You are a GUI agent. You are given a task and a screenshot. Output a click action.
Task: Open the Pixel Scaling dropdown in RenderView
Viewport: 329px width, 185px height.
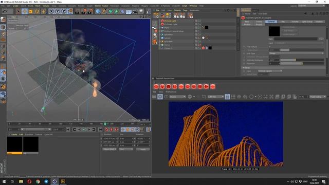(318, 97)
